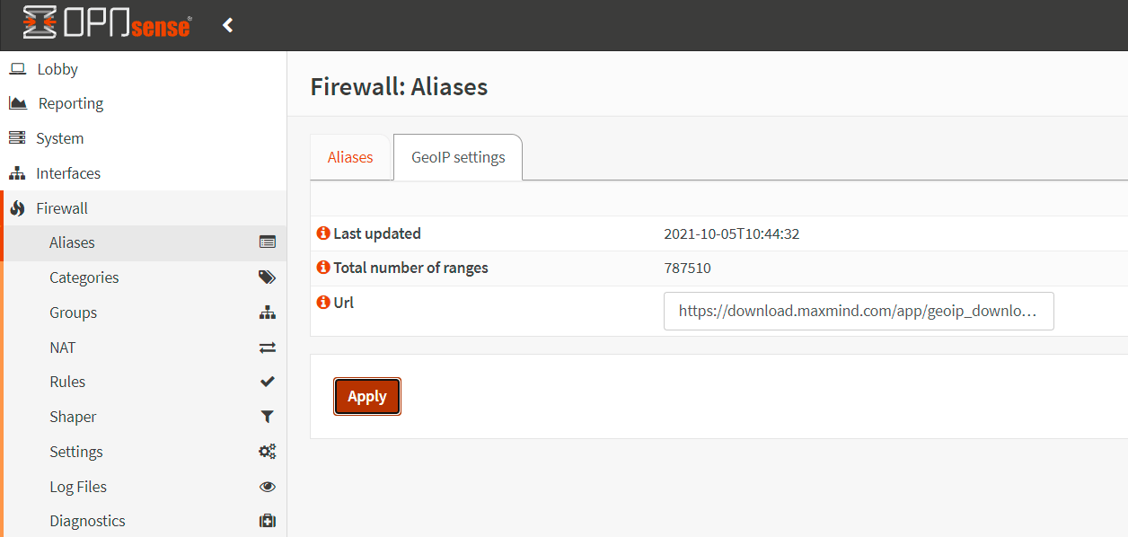Collapse sidebar with the chevron arrow
Viewport: 1128px width, 537px height.
(x=228, y=25)
